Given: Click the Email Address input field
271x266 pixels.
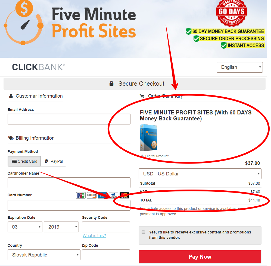Looking at the screenshot, I should coord(69,119).
